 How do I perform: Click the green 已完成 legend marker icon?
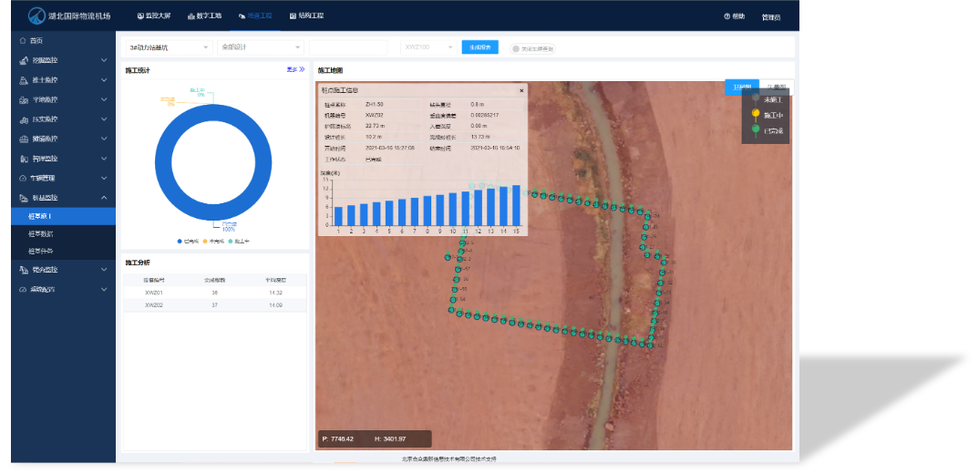pyautogui.click(x=756, y=130)
